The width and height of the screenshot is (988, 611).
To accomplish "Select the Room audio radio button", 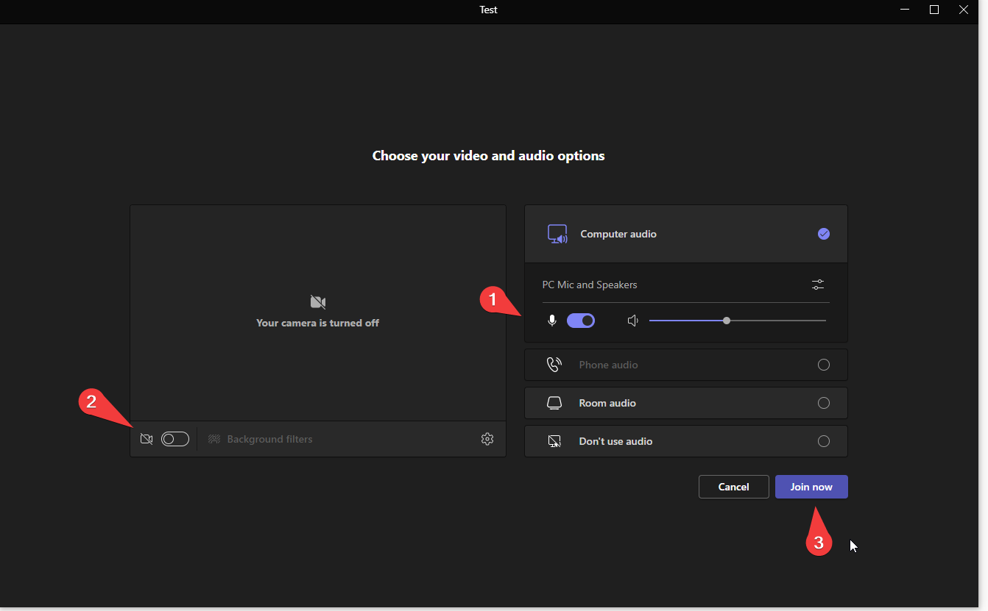I will [823, 403].
